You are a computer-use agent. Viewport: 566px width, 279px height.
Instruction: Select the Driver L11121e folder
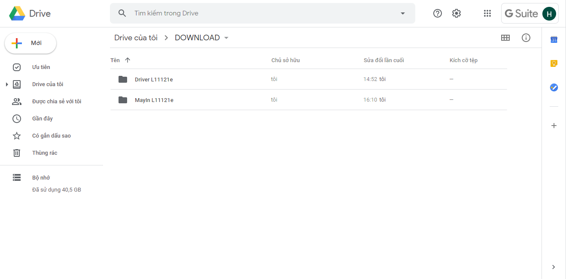(154, 79)
